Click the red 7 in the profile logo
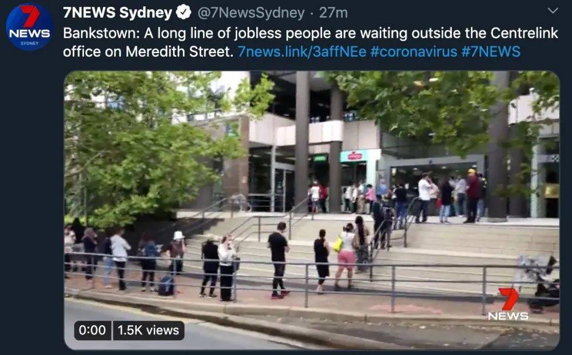The image size is (572, 355). pyautogui.click(x=30, y=16)
